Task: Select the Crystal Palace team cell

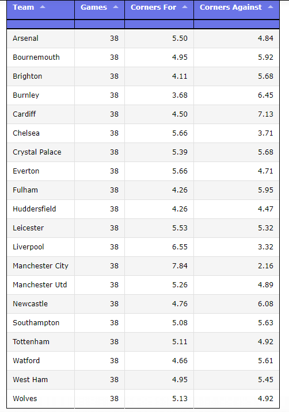Action: coord(41,152)
